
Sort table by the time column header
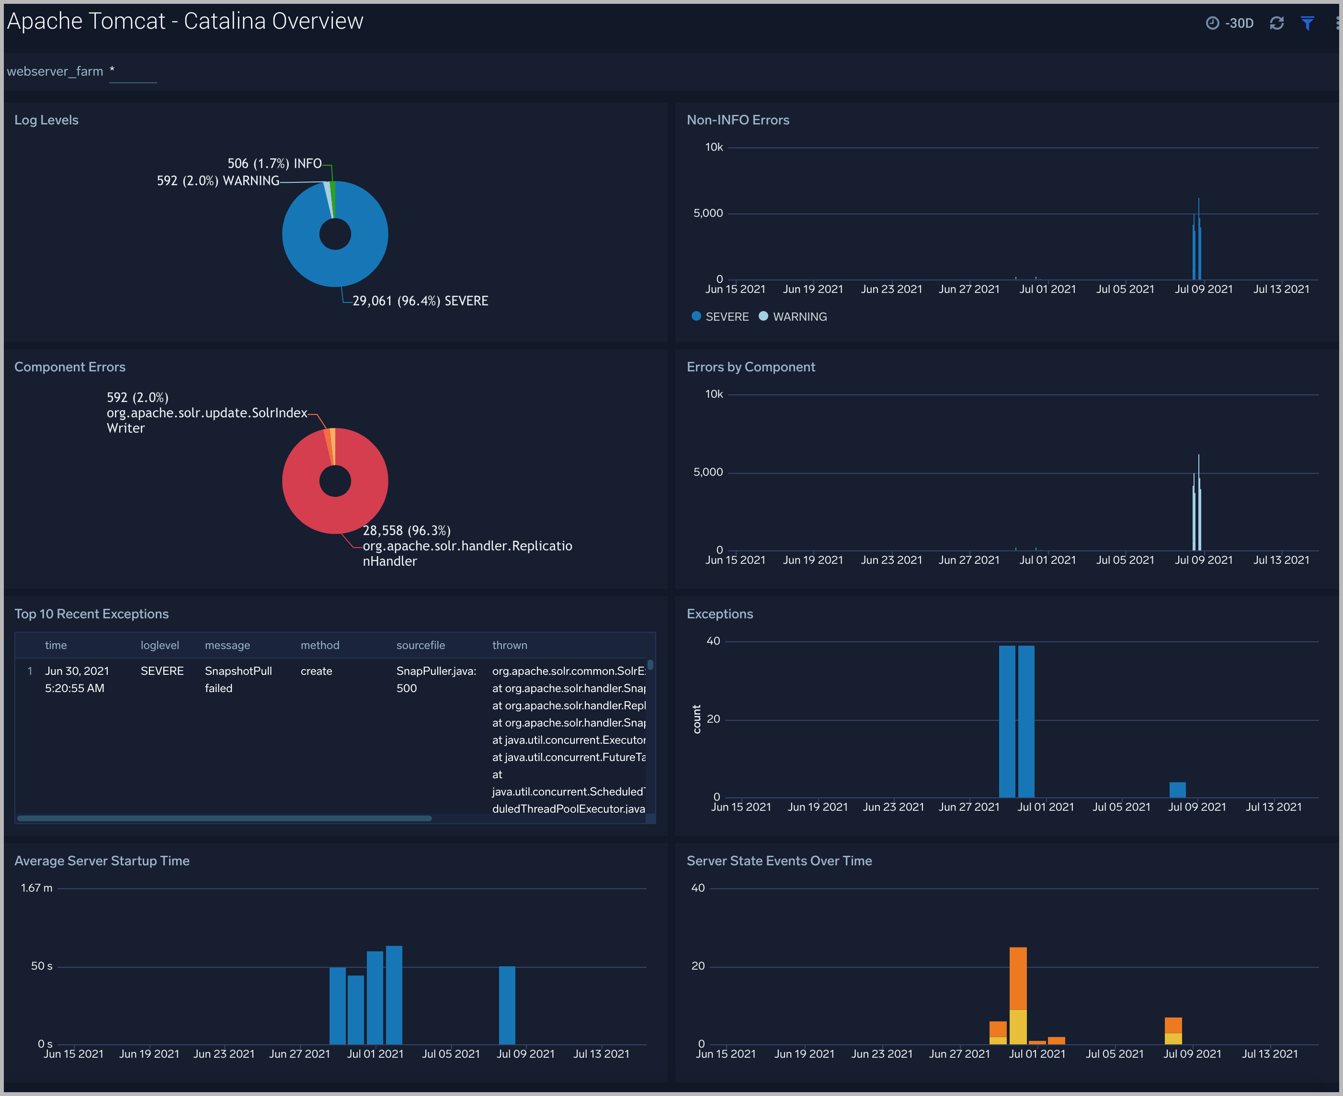pos(56,645)
